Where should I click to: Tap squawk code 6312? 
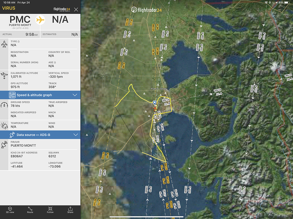[x=52, y=156]
